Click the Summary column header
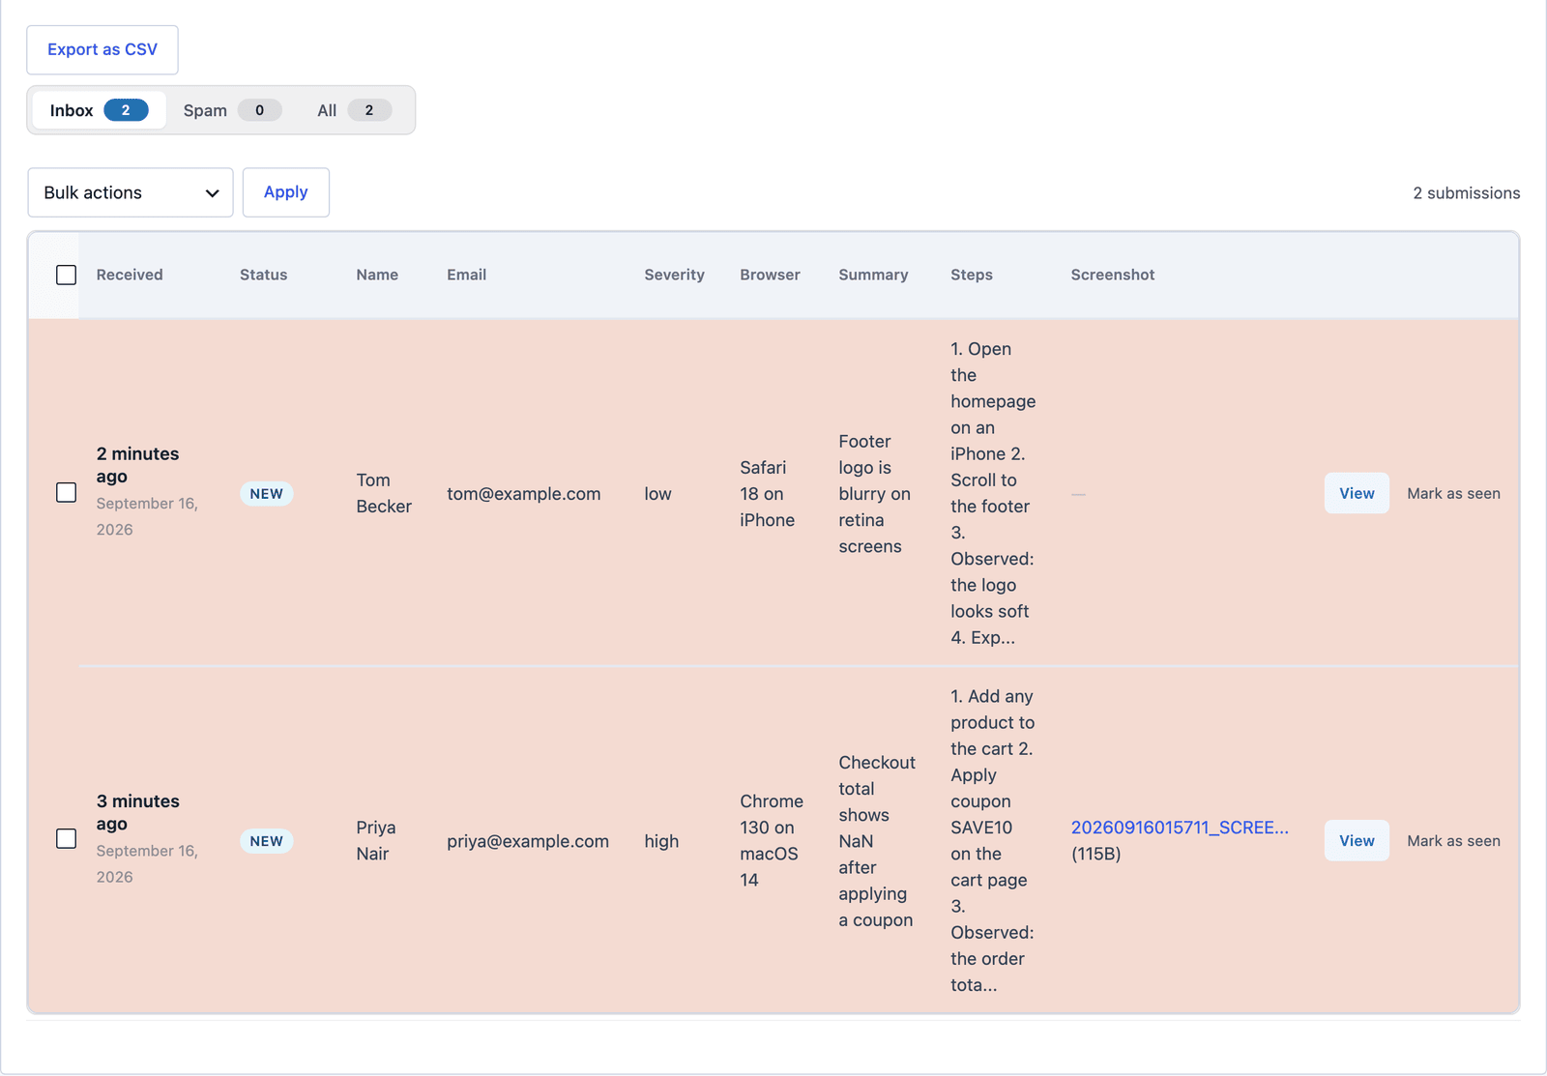 coord(873,275)
